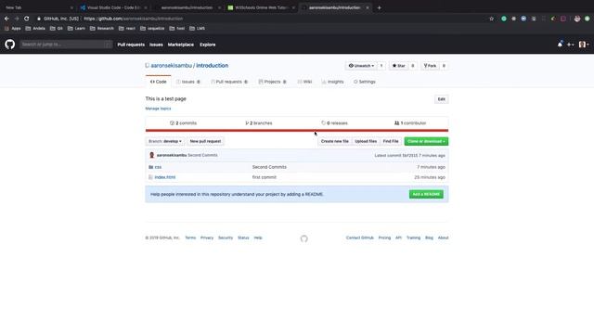Viewport: 594px width, 334px height.
Task: Open the index.html file
Action: [165, 177]
